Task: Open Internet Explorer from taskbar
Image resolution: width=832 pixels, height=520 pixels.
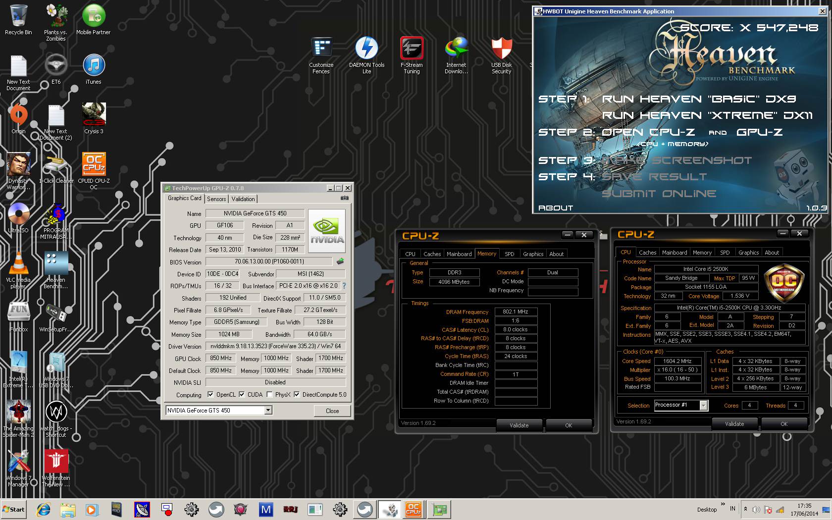Action: (44, 509)
